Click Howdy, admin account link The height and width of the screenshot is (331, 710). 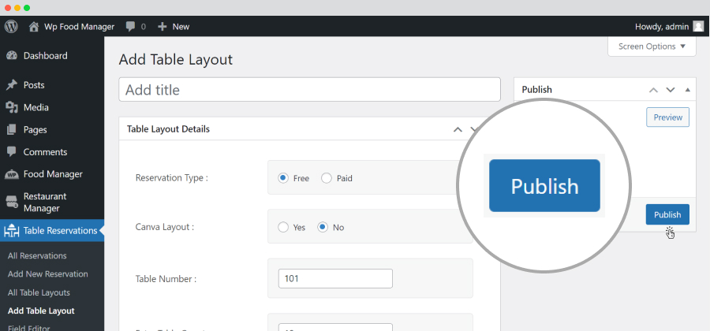662,27
